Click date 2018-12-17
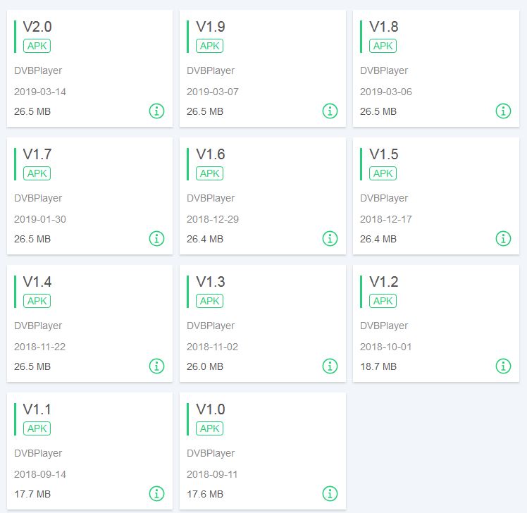 (386, 220)
